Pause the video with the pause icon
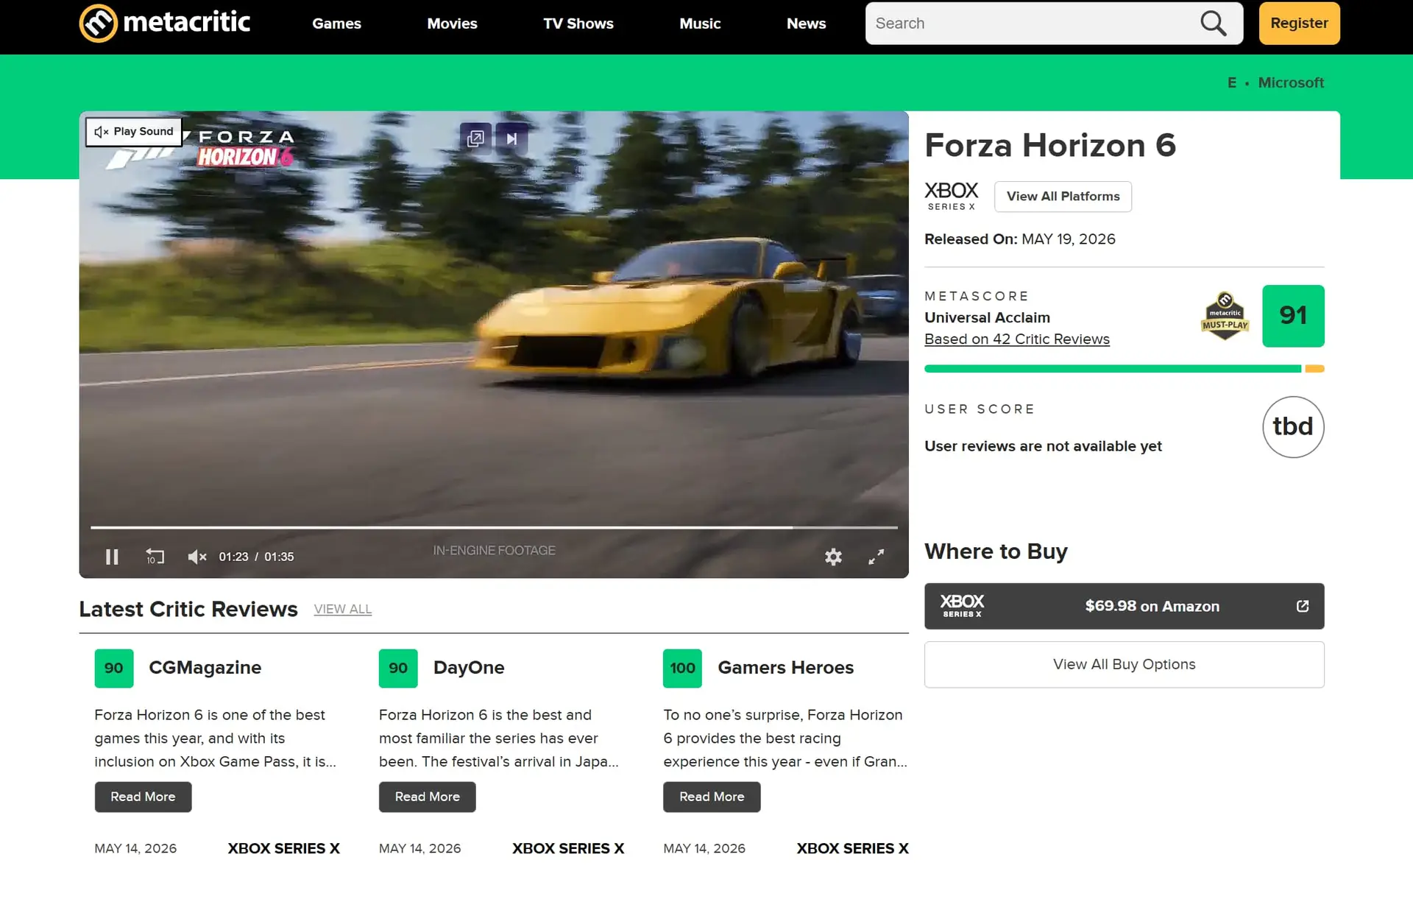 pos(112,557)
